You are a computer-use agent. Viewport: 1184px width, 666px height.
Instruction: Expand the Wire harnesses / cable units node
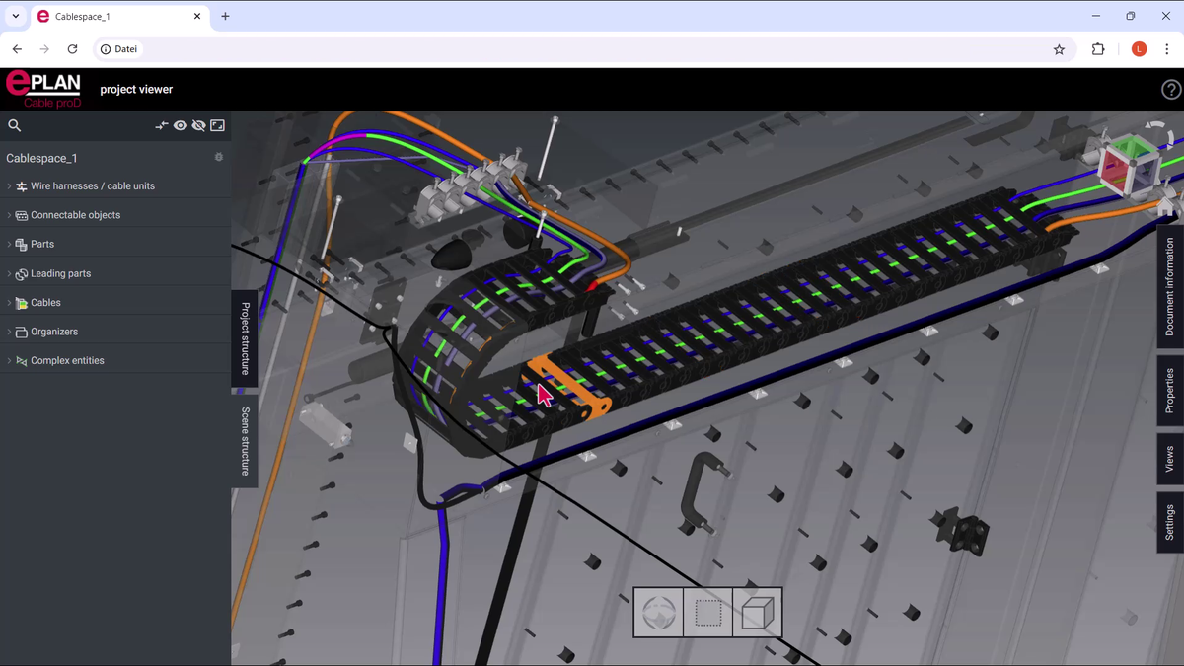point(10,186)
